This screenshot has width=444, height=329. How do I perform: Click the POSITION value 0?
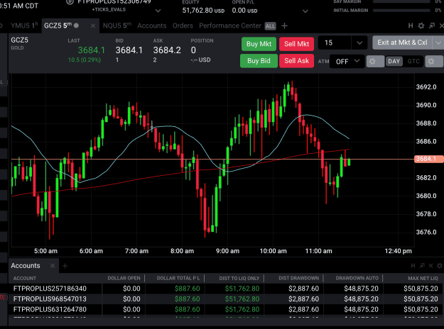tap(193, 50)
